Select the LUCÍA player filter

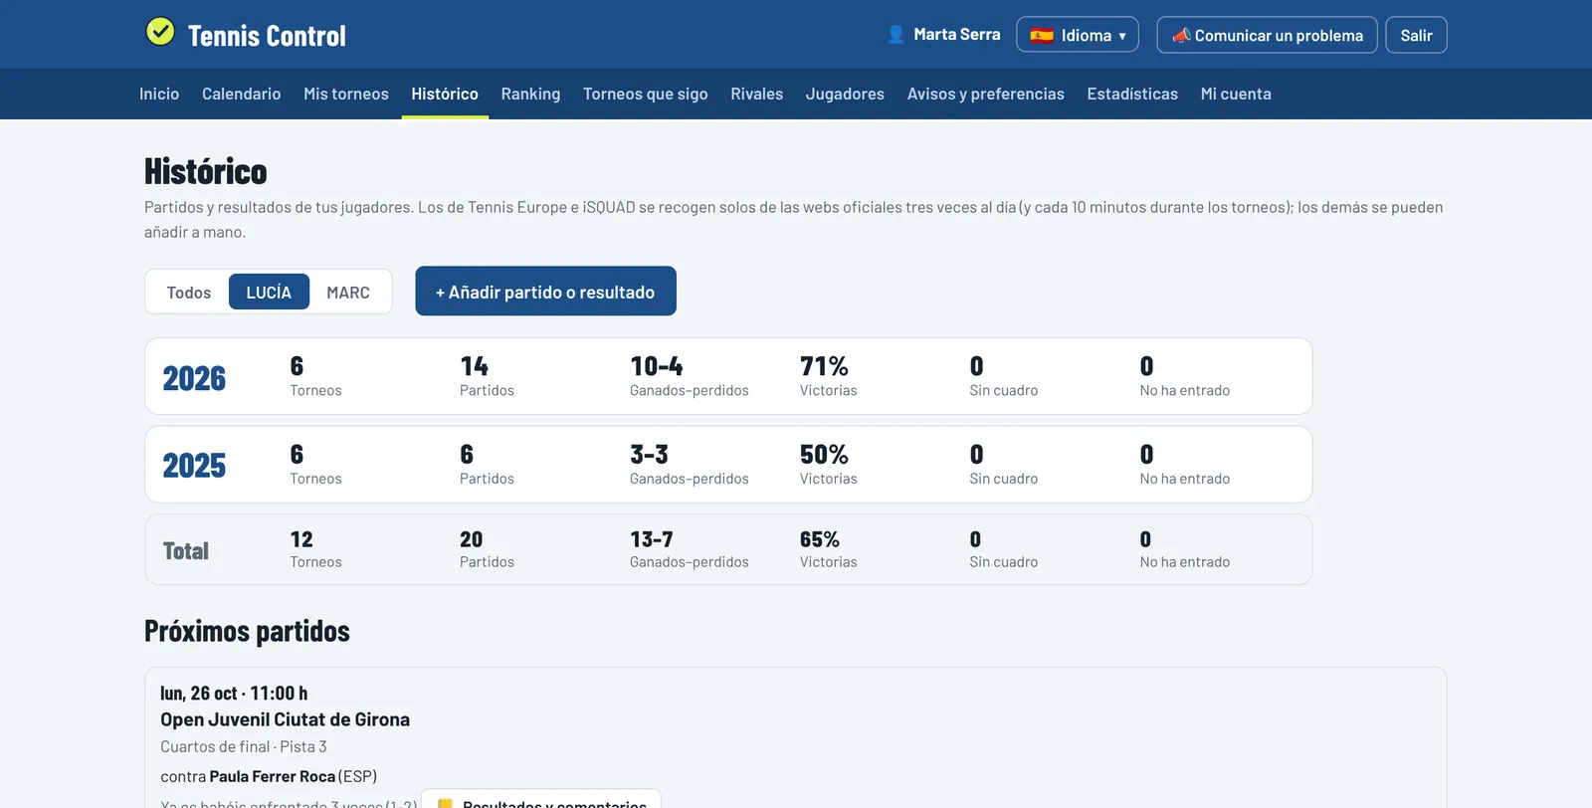(269, 293)
